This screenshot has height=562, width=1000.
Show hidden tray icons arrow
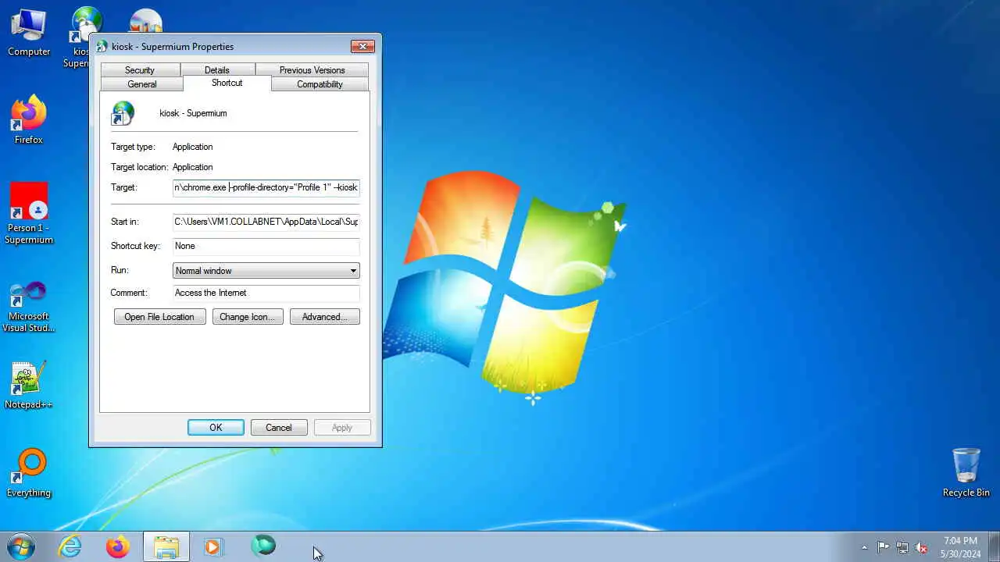[864, 547]
